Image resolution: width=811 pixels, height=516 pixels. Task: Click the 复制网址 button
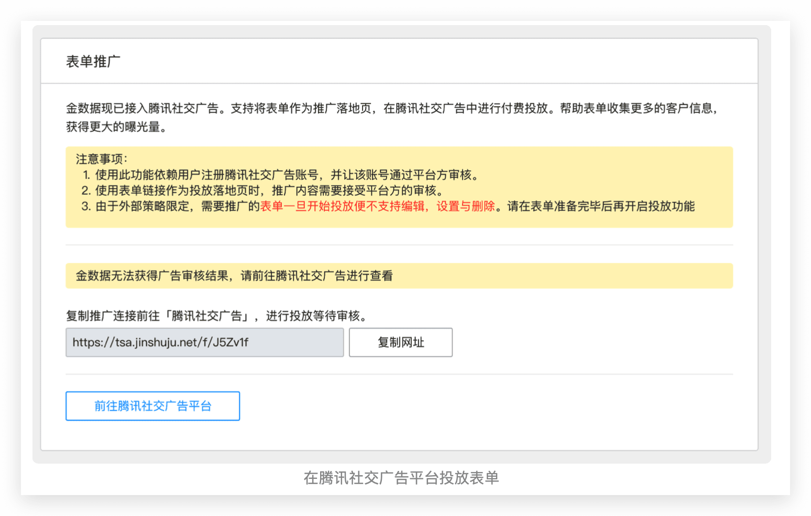(x=401, y=342)
